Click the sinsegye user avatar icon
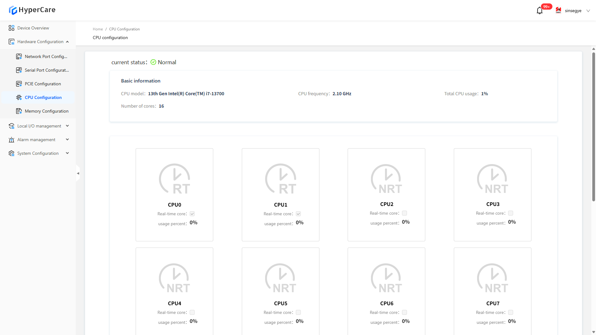The width and height of the screenshot is (596, 335). (558, 11)
